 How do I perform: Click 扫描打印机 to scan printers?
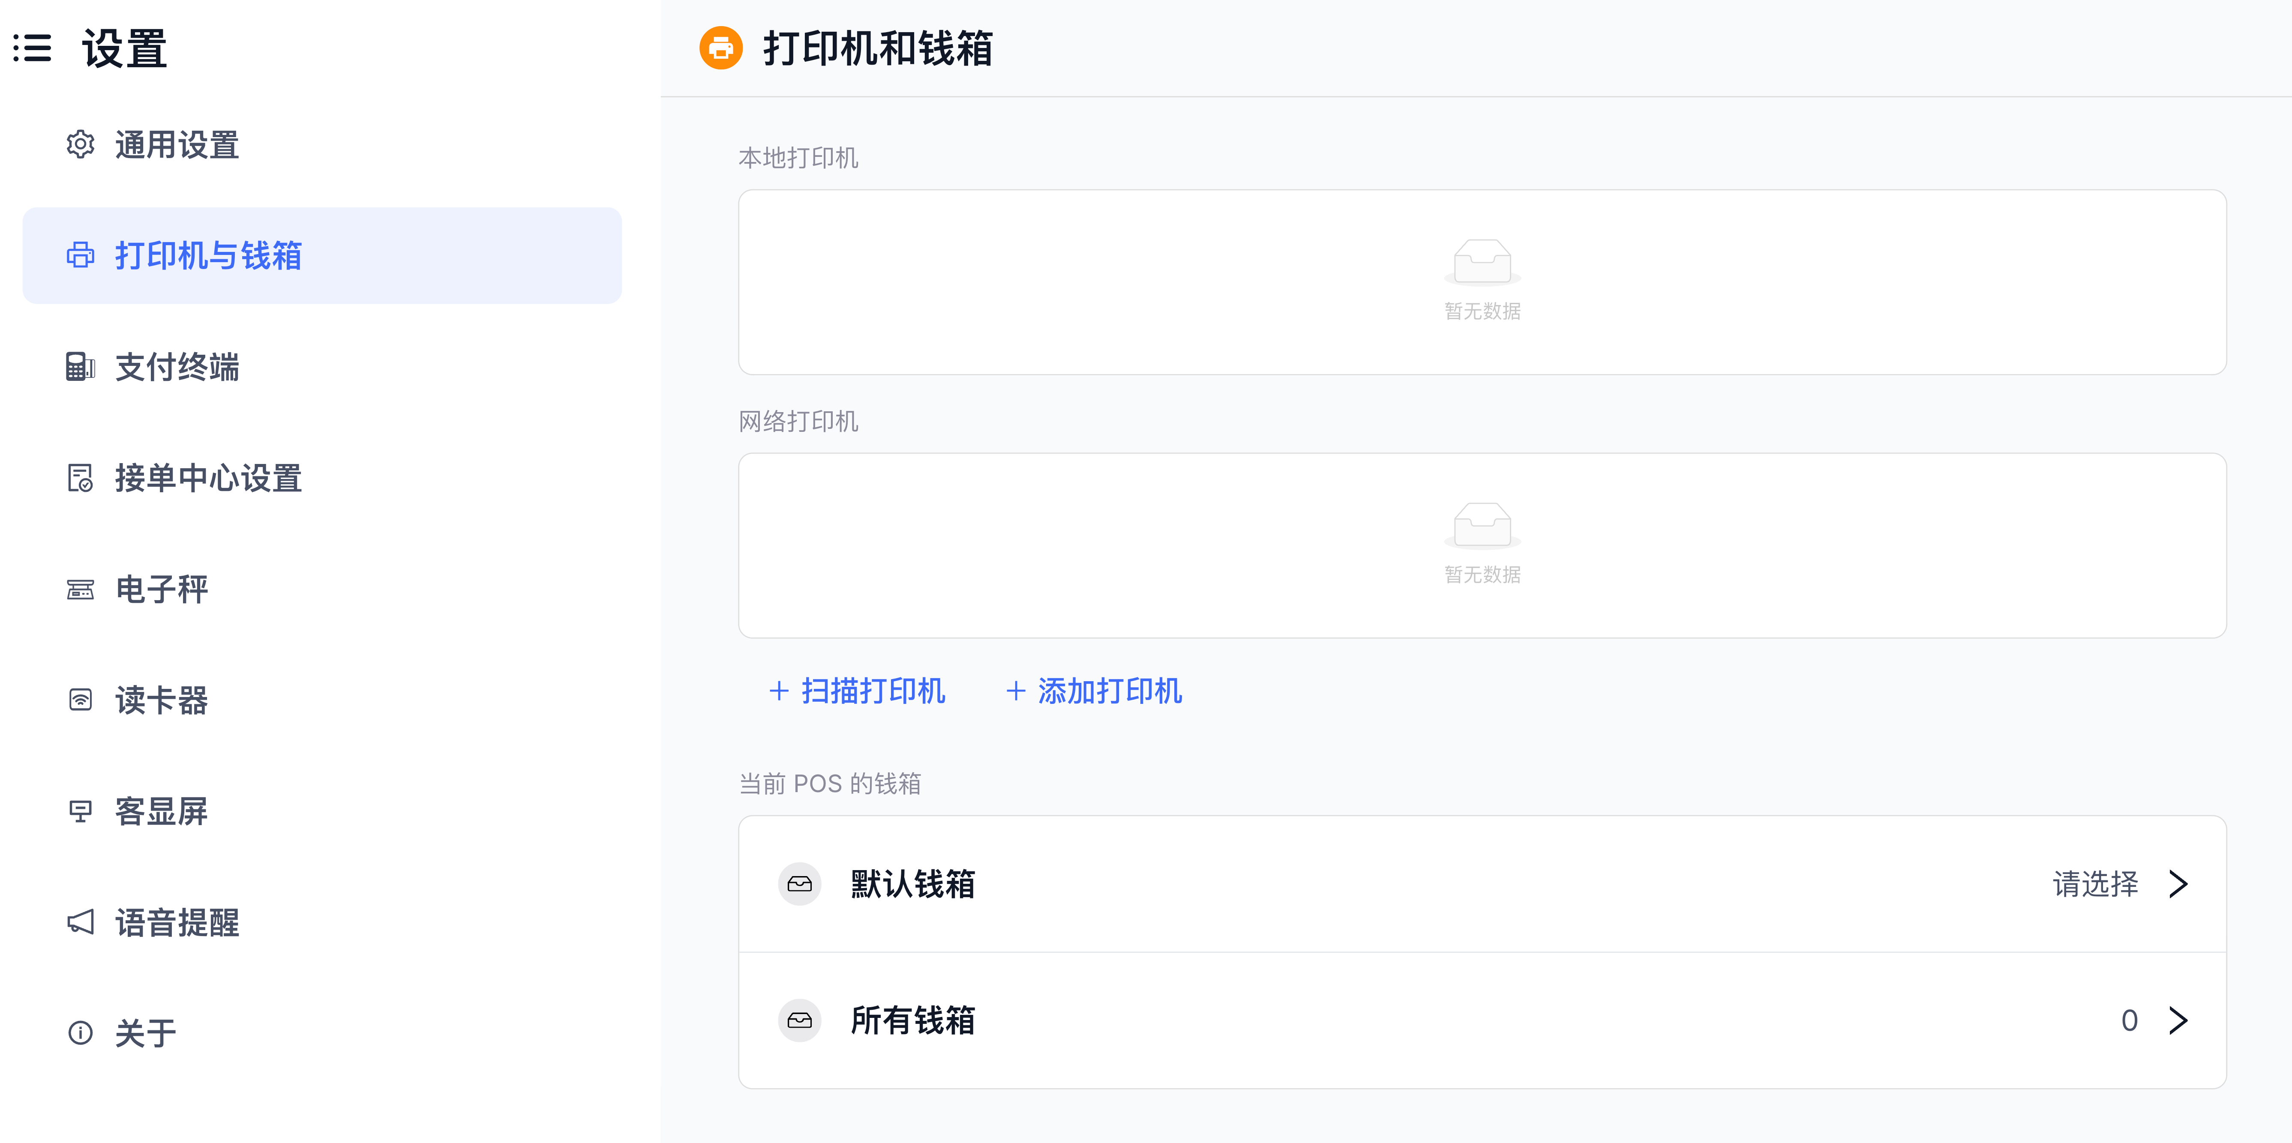857,691
